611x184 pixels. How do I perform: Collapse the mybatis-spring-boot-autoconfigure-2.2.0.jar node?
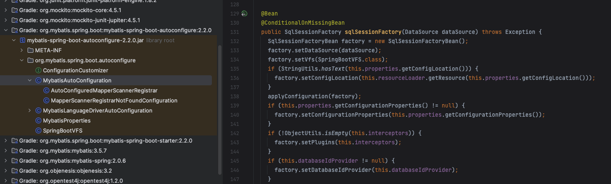click(14, 40)
